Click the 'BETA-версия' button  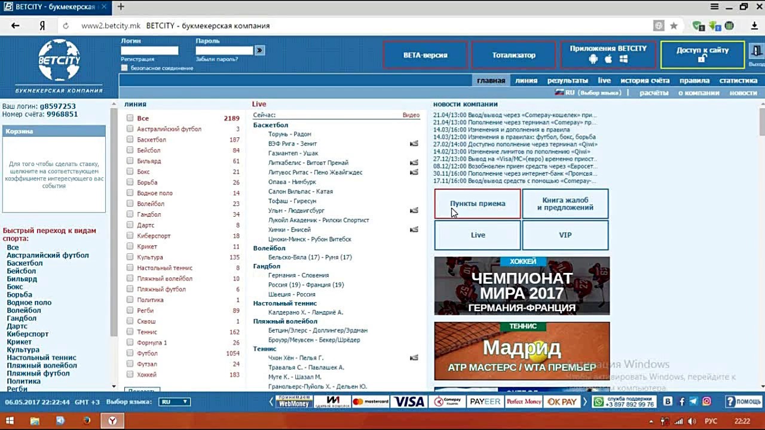click(x=426, y=55)
